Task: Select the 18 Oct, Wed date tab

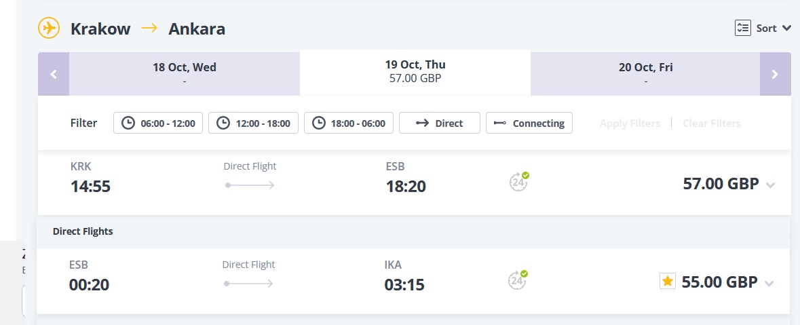Action: point(184,74)
